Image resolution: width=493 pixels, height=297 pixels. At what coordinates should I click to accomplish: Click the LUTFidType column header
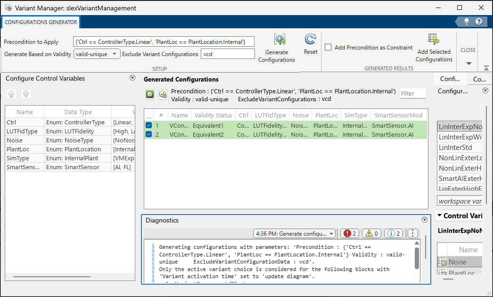tap(271, 115)
